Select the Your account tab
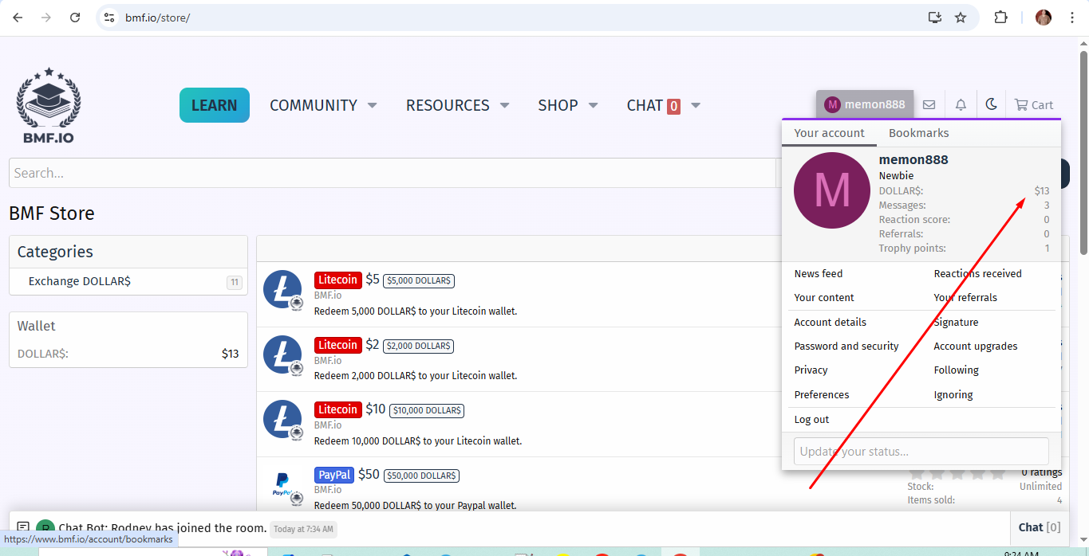 (x=830, y=133)
